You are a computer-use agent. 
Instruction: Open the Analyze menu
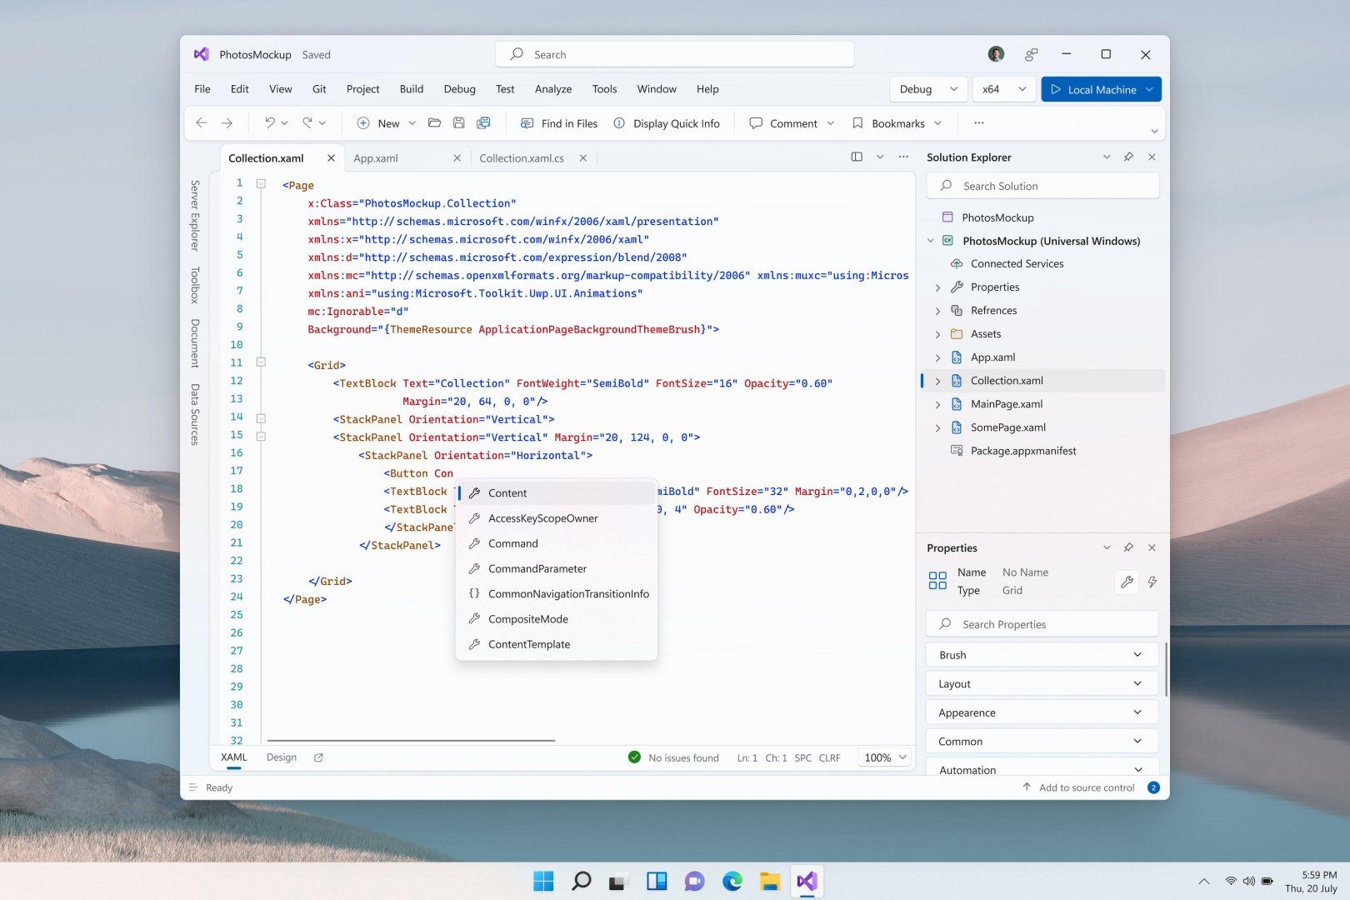point(553,89)
